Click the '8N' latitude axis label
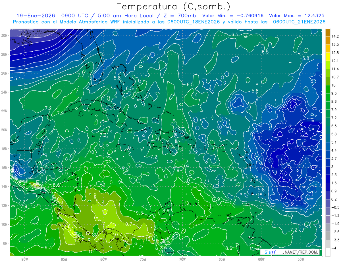The image size is (341, 263). pos(5,243)
